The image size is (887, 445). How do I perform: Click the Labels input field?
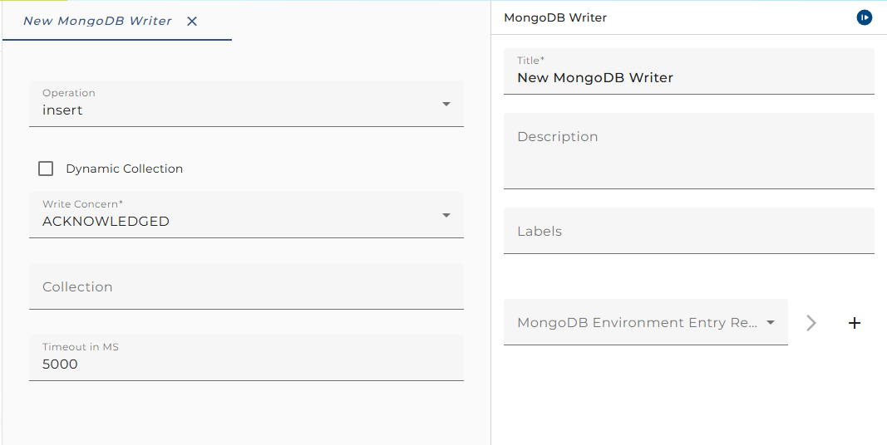click(x=688, y=231)
